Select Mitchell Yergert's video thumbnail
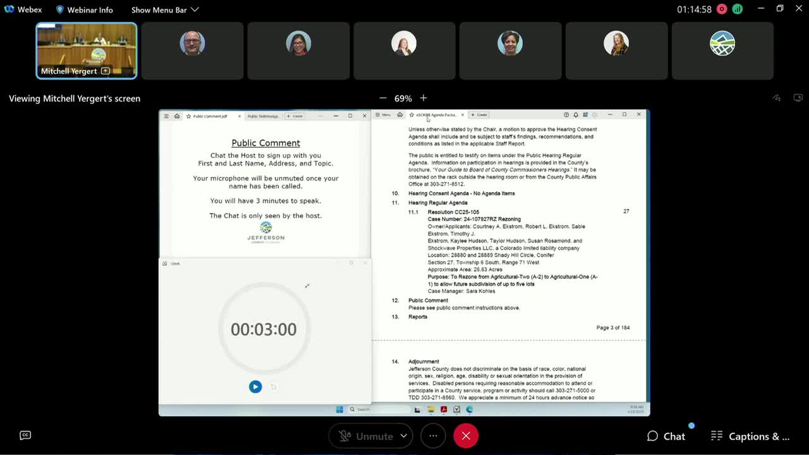This screenshot has height=455, width=809. click(x=86, y=51)
